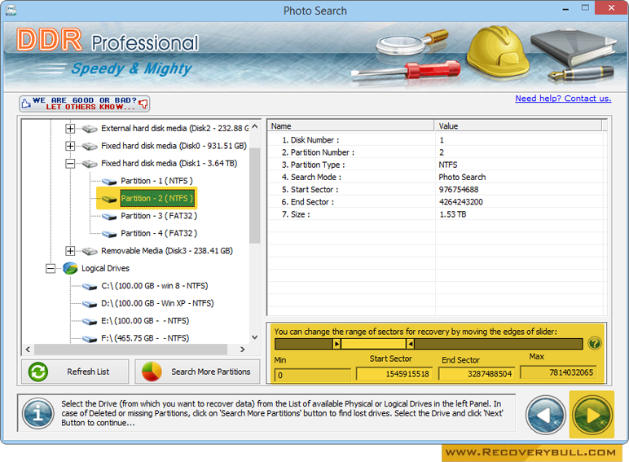629x462 pixels.
Task: Expand Removable Media Disk3 node
Action: (x=70, y=251)
